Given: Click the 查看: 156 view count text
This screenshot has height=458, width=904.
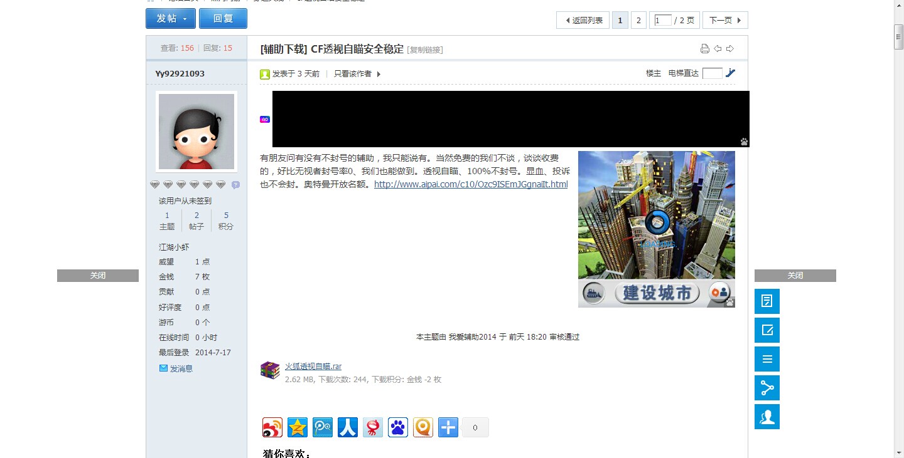Looking at the screenshot, I should pyautogui.click(x=177, y=48).
